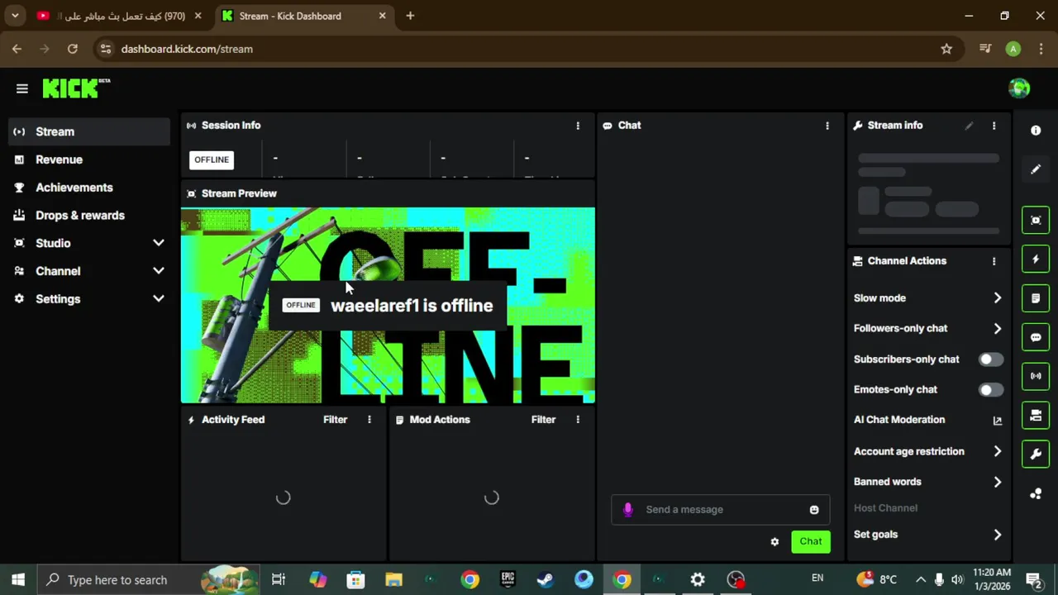Open the hamburger navigation menu
The image size is (1058, 595).
[22, 88]
